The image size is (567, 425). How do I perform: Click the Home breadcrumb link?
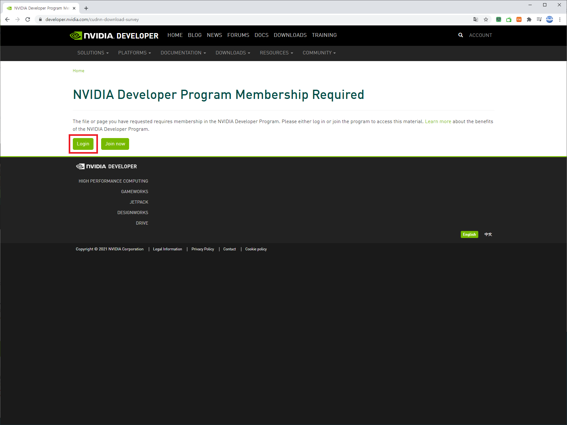point(79,71)
